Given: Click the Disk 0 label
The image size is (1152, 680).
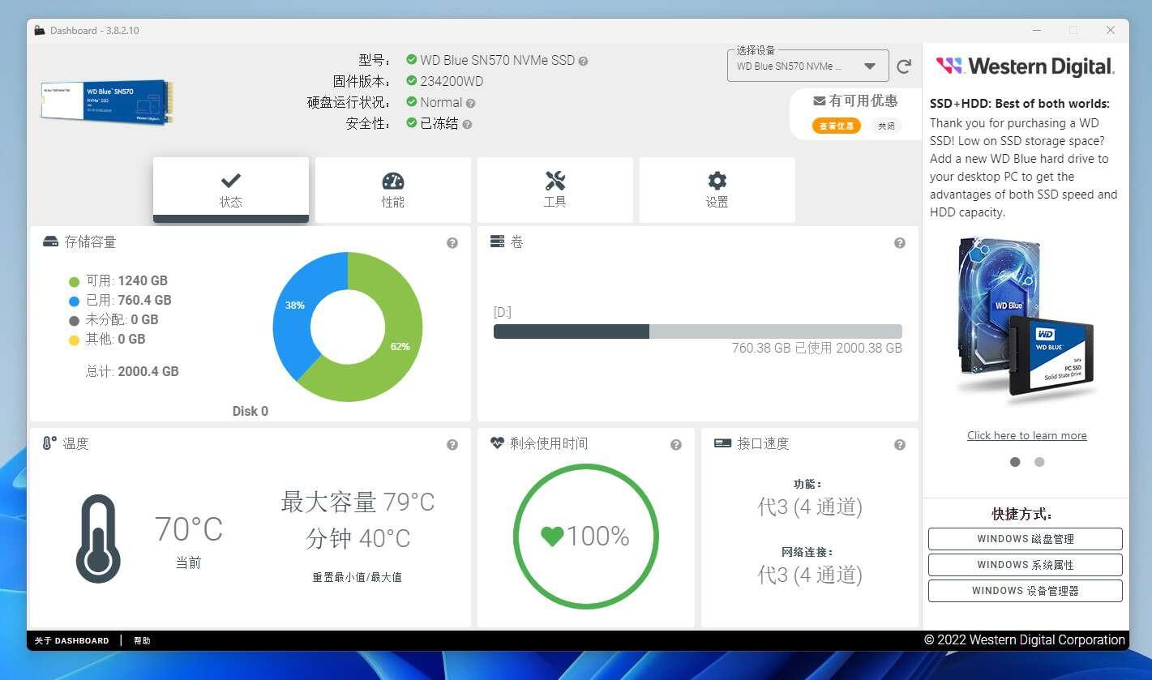Looking at the screenshot, I should click(251, 411).
